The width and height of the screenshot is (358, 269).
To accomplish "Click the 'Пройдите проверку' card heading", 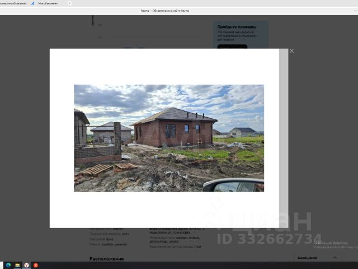I will click(x=237, y=27).
